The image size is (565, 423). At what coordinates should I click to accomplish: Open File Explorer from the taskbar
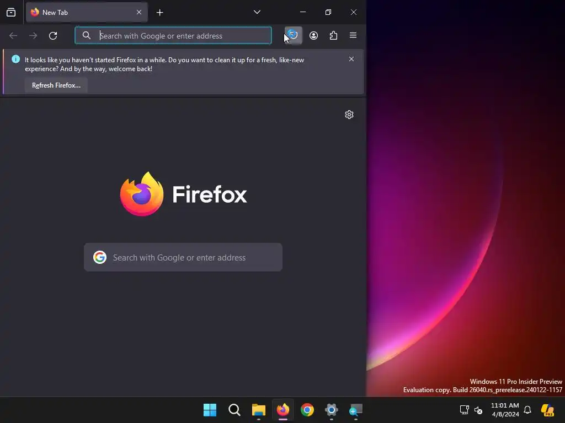(x=259, y=410)
